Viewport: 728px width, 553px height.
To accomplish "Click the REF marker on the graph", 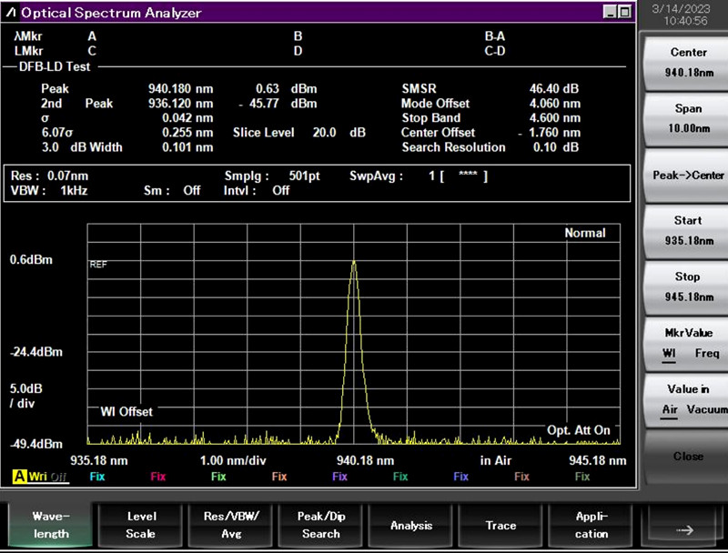I will [98, 265].
